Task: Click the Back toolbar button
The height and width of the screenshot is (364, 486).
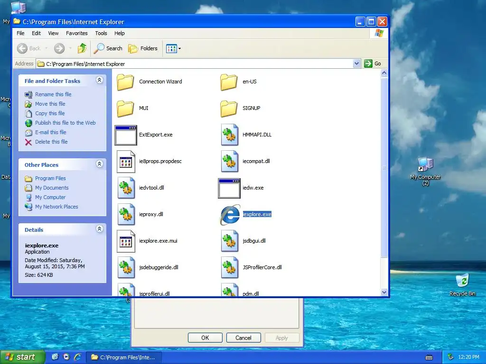Action: [x=29, y=48]
